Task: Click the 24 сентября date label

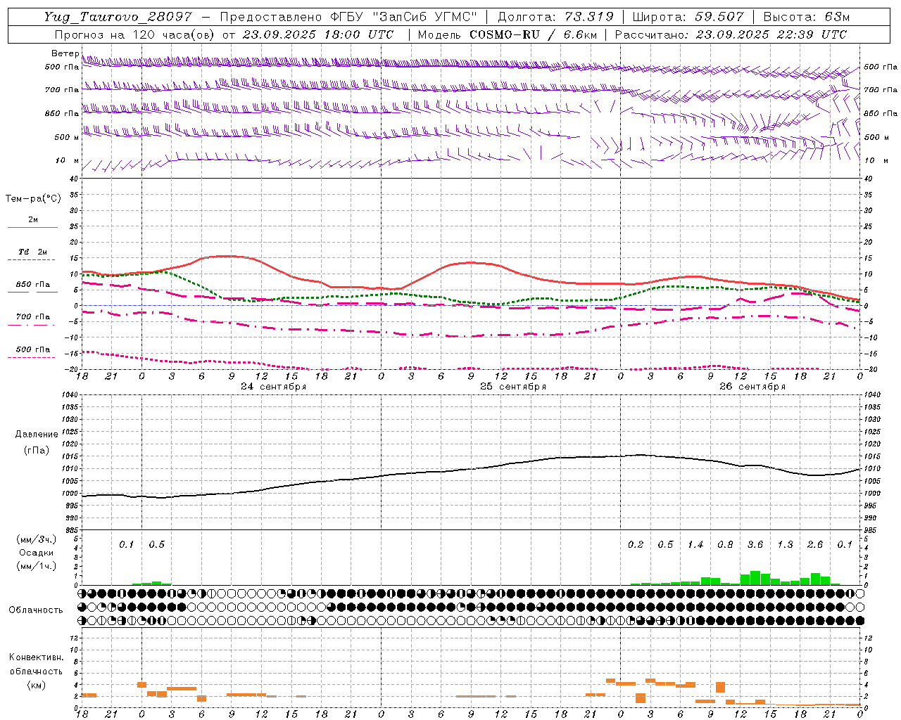Action: click(274, 387)
